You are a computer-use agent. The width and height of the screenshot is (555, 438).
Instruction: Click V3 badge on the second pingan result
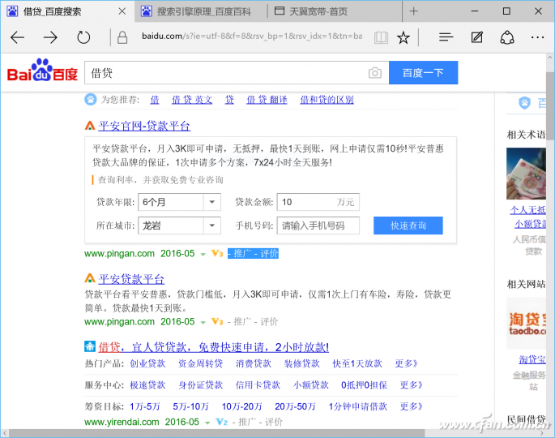(217, 321)
